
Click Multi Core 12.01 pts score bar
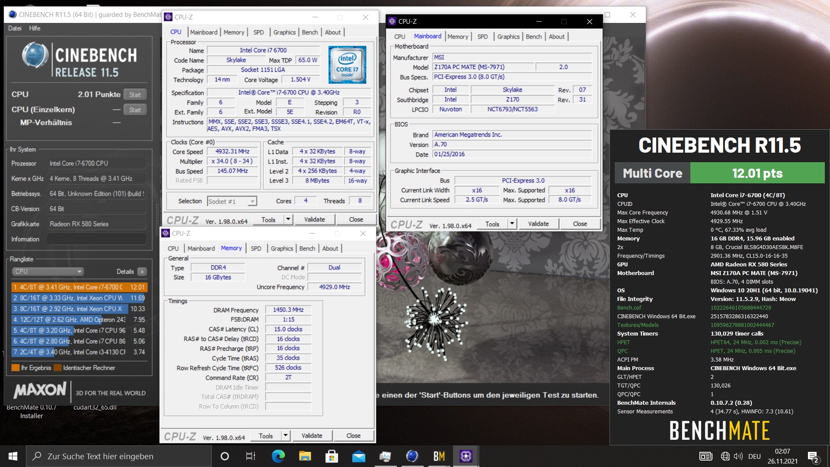720,173
